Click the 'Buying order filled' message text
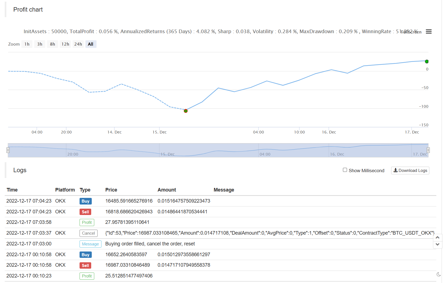The width and height of the screenshot is (446, 283). click(x=150, y=244)
